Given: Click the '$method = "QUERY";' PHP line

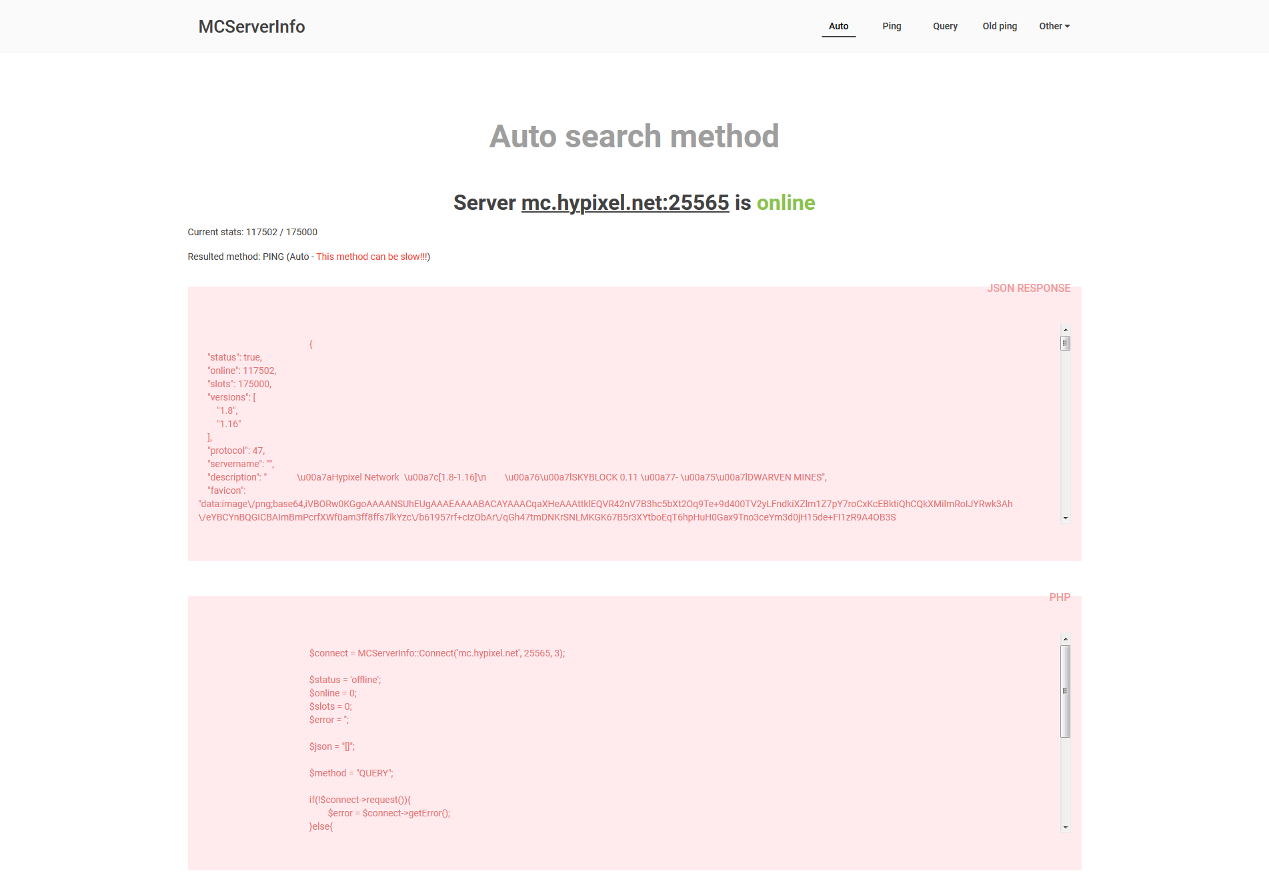Looking at the screenshot, I should (351, 773).
